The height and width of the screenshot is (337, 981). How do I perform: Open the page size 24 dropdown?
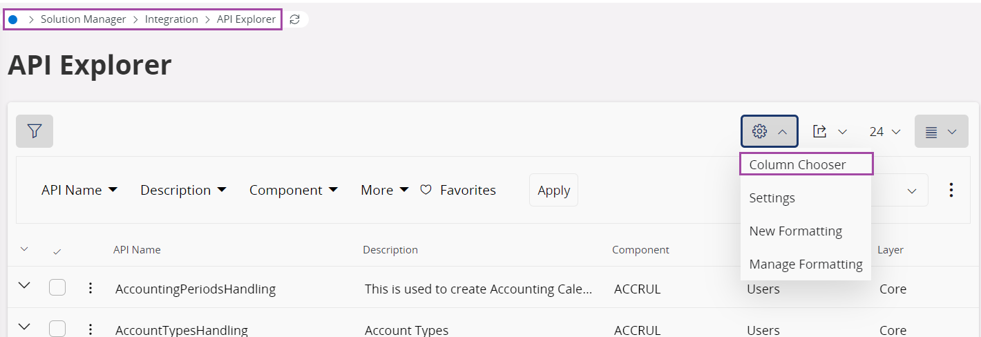885,131
